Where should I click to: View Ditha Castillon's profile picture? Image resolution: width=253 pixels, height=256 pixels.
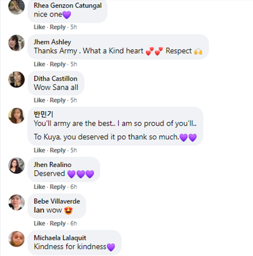point(16,79)
